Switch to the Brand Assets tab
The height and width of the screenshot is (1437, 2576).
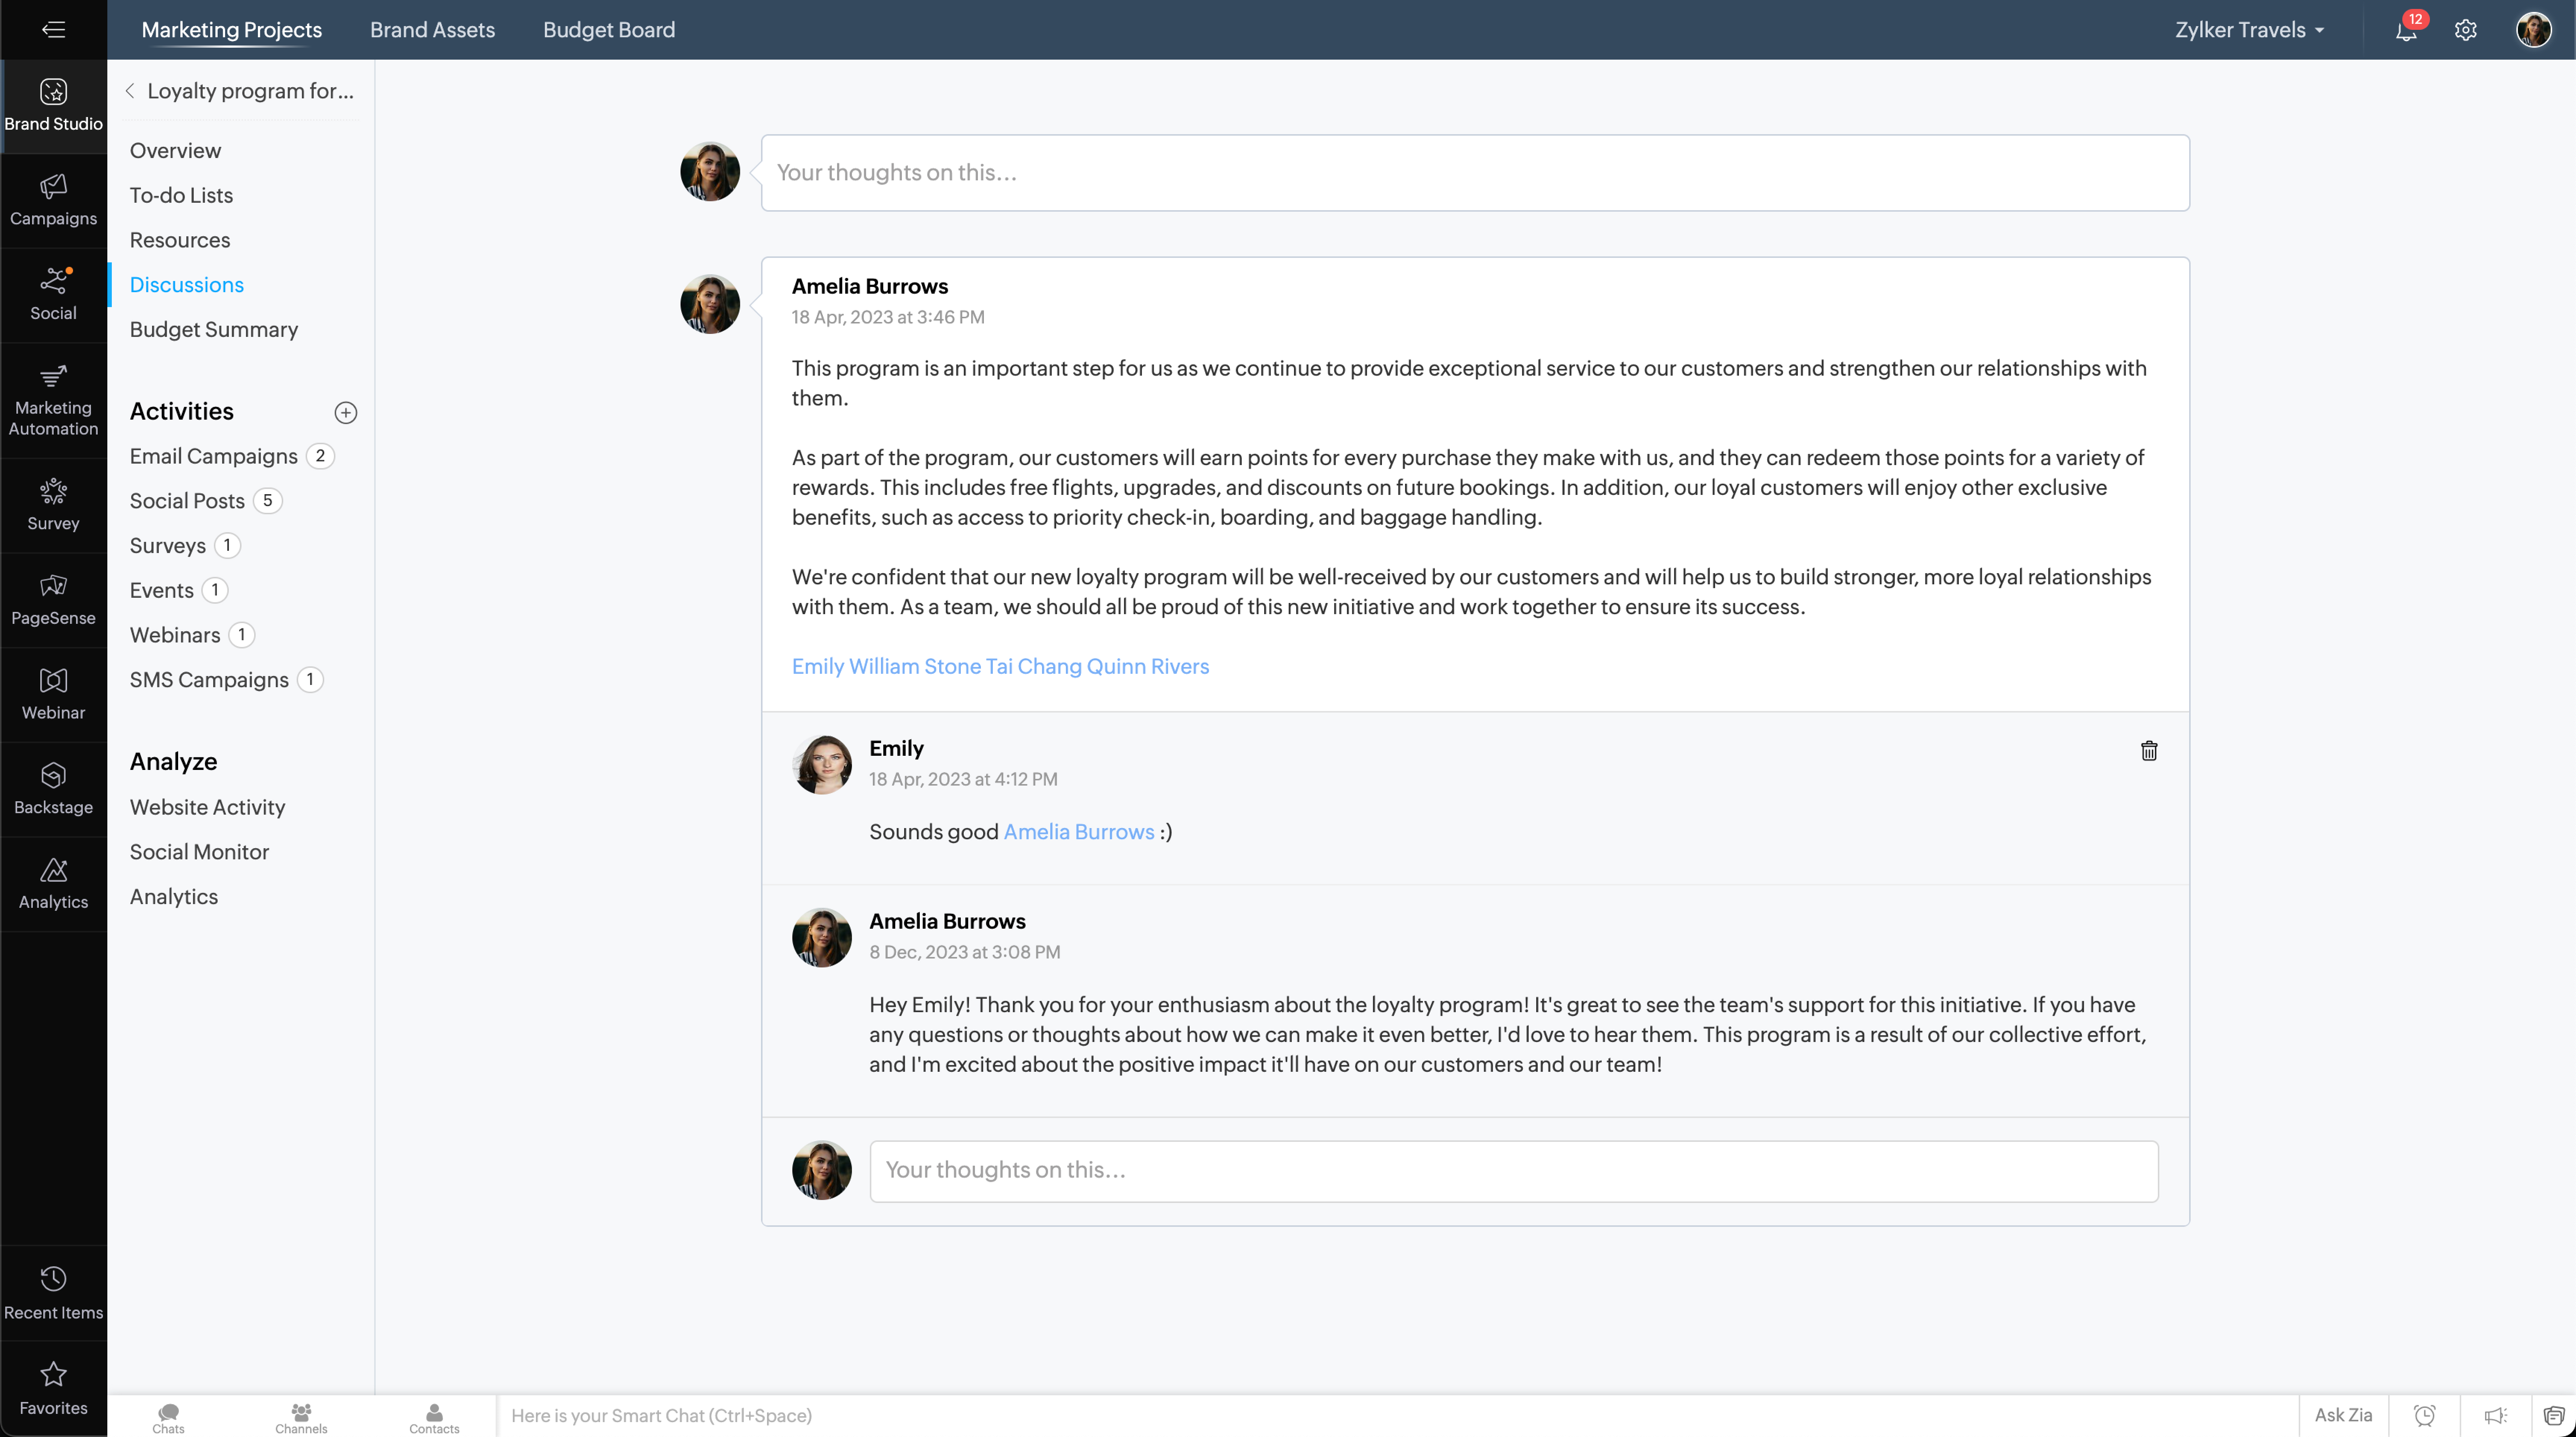coord(432,30)
